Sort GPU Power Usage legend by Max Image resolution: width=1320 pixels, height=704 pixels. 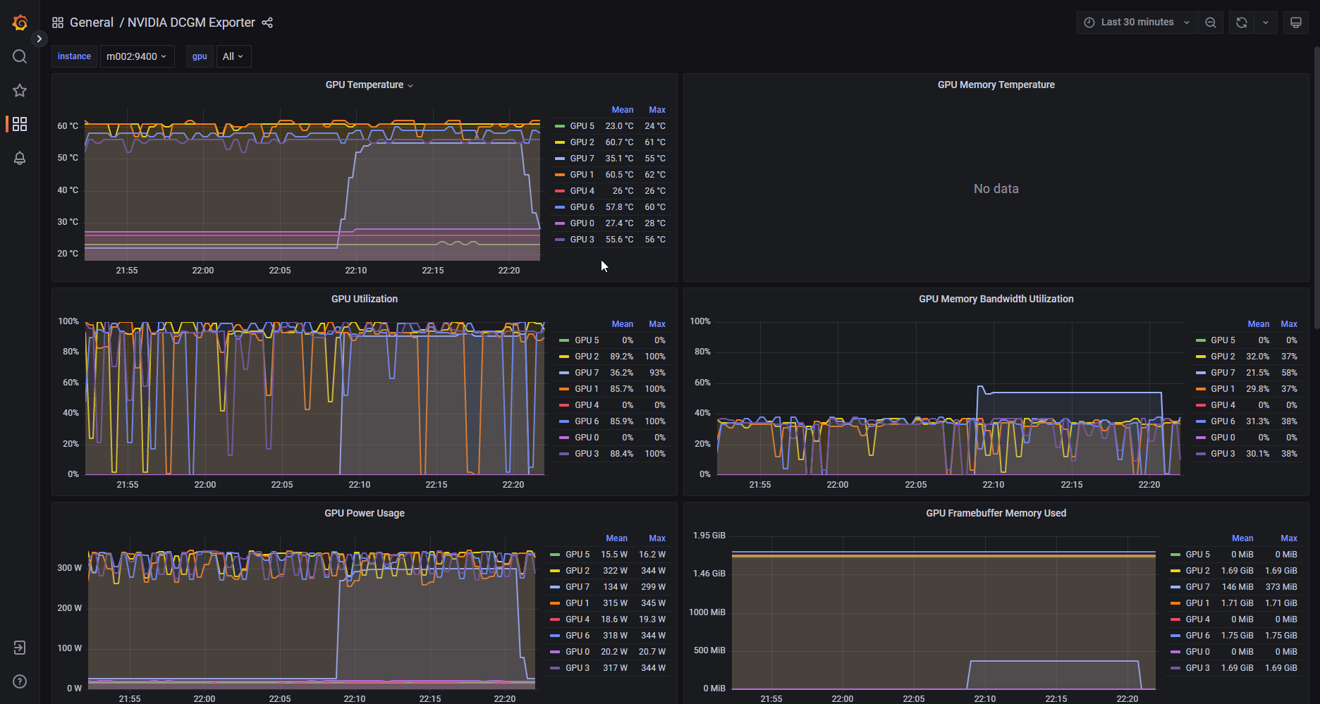657,538
